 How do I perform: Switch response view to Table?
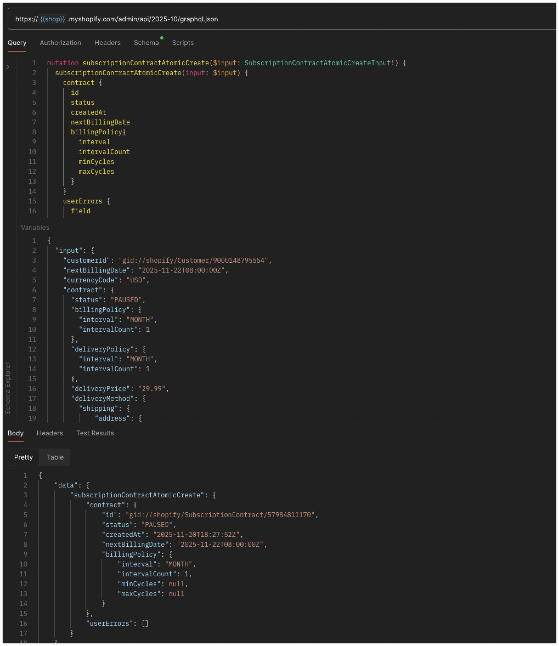[55, 457]
